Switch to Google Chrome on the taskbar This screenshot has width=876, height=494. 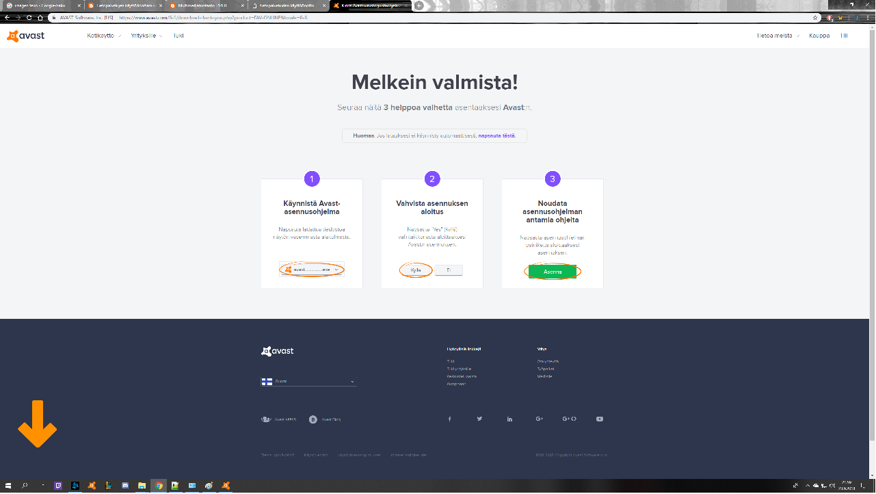click(x=159, y=486)
